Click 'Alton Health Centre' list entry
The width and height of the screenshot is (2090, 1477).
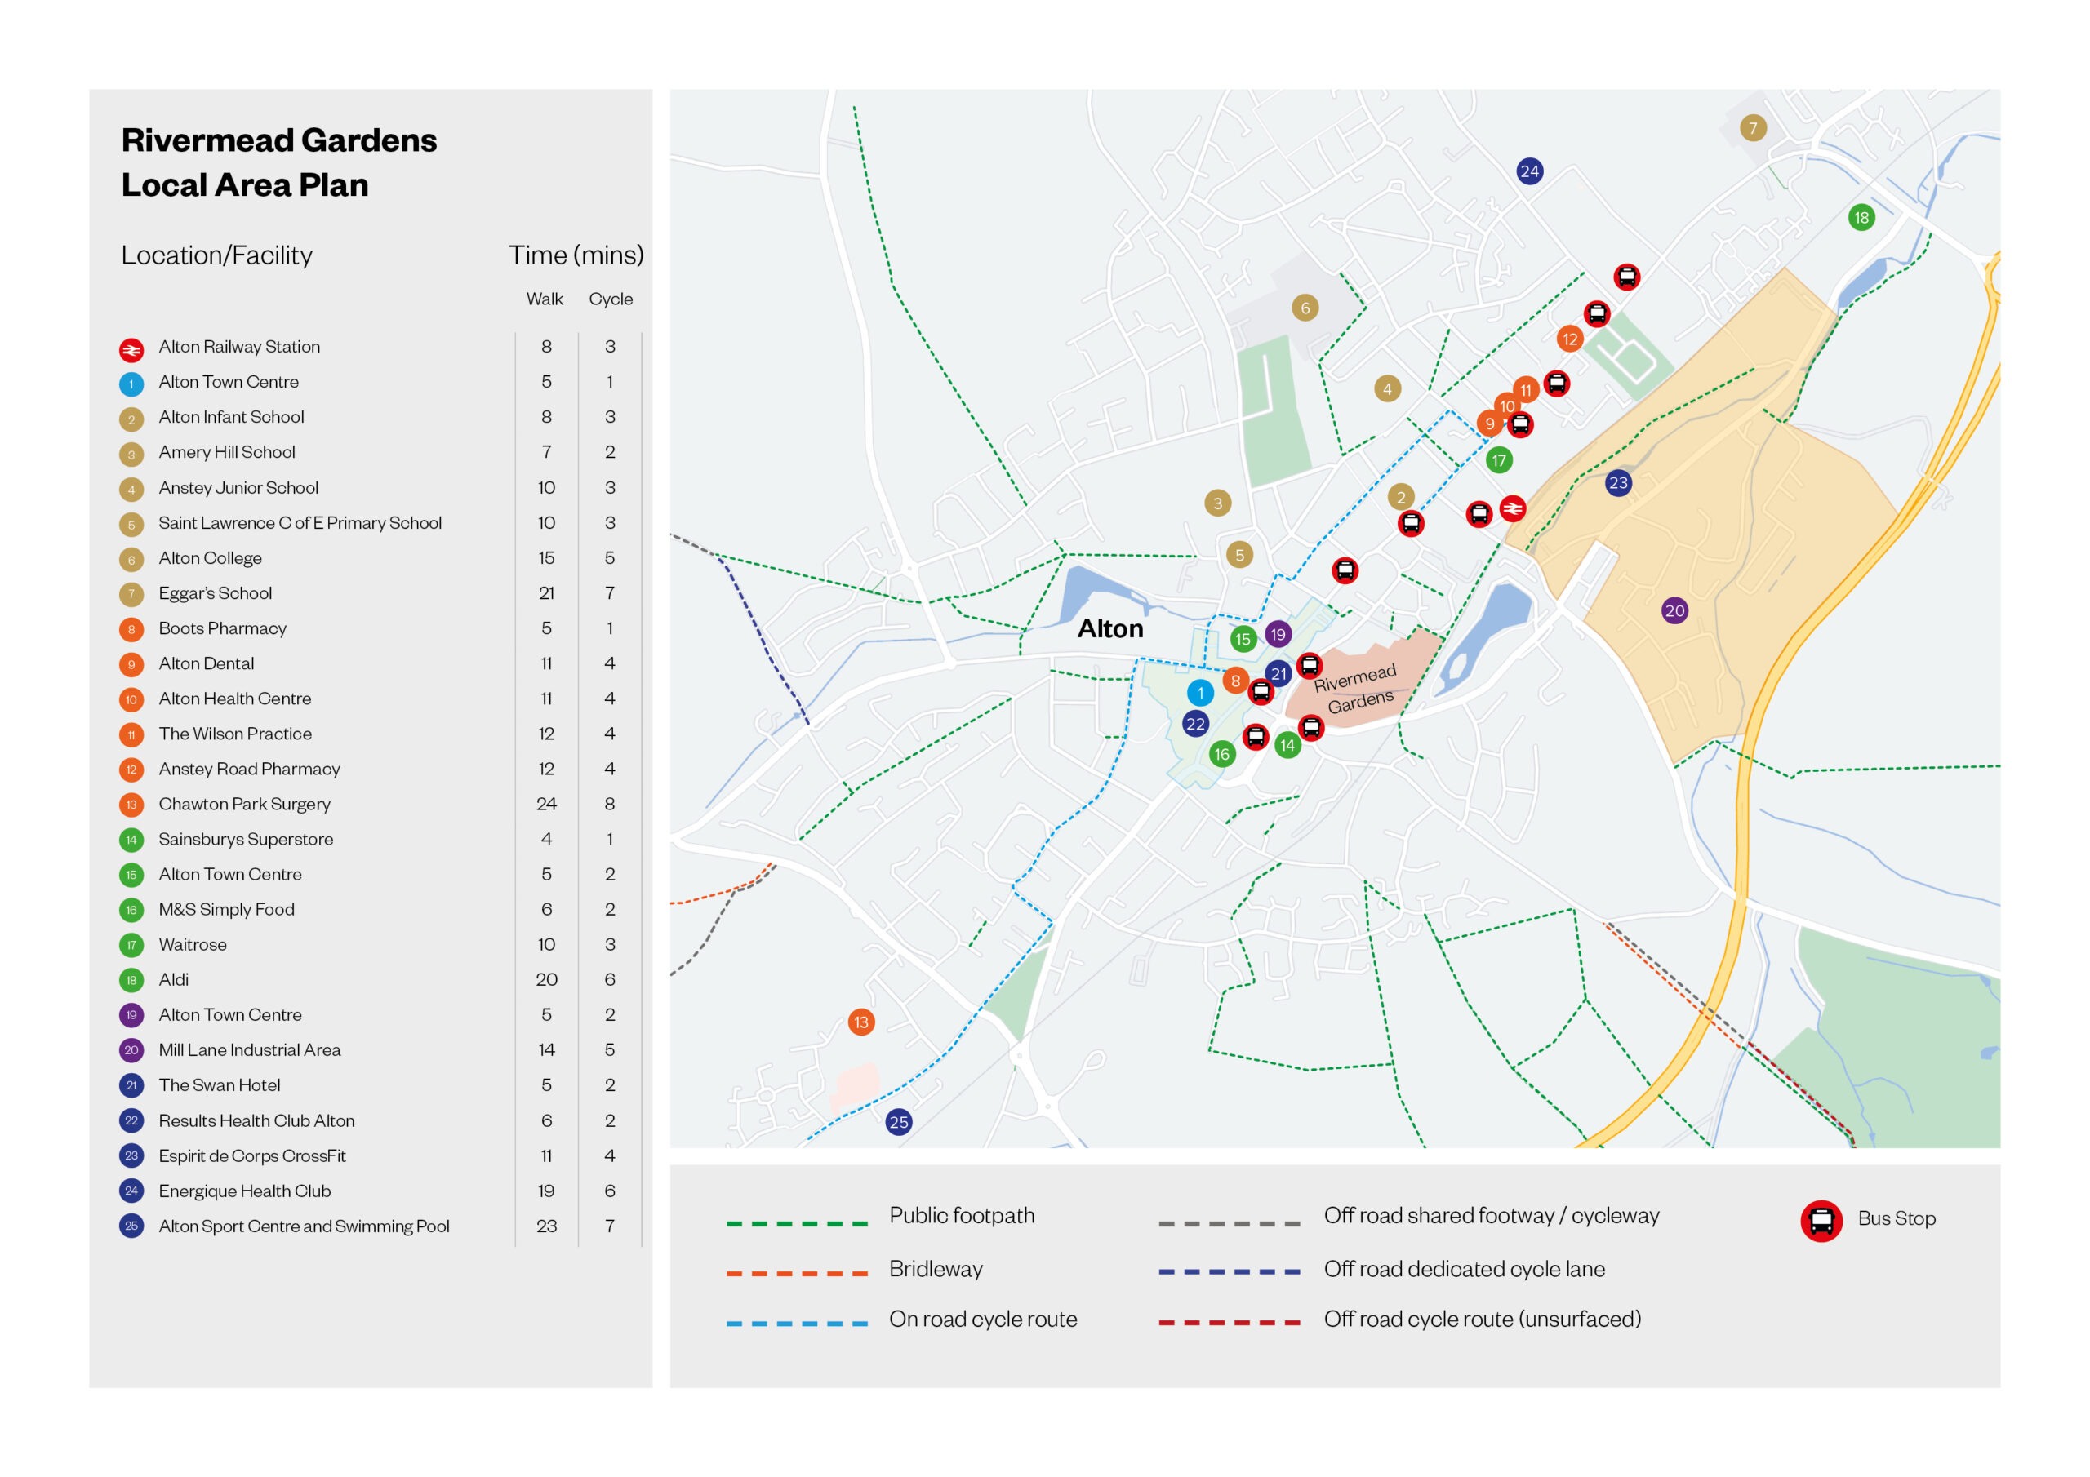235,699
